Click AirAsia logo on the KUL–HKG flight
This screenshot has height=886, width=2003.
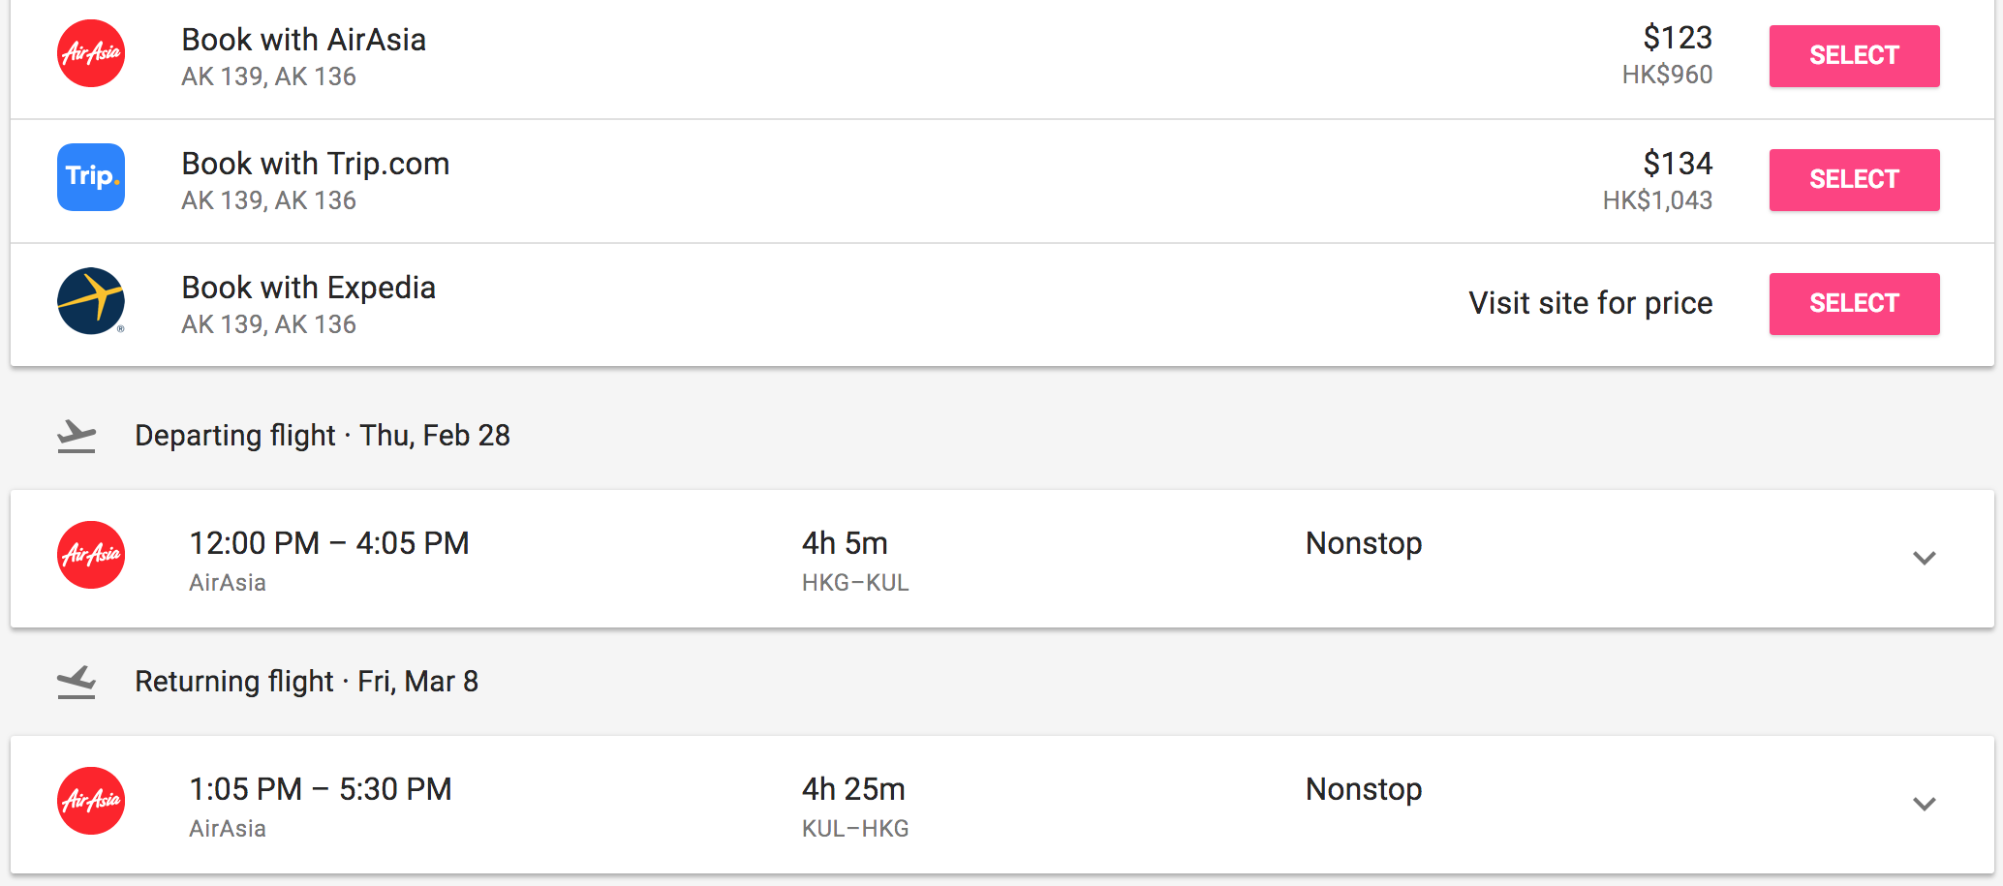(91, 801)
